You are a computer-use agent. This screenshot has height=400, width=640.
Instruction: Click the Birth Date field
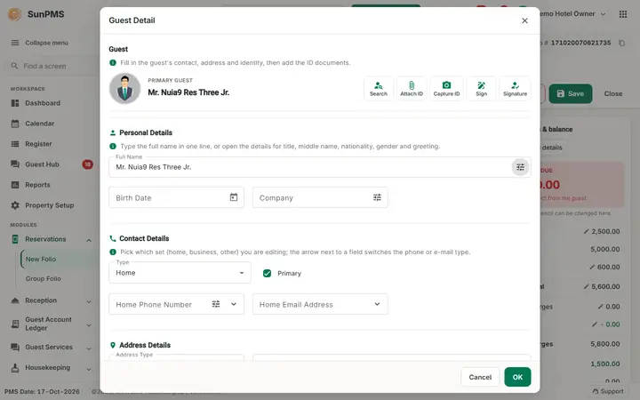(x=176, y=197)
